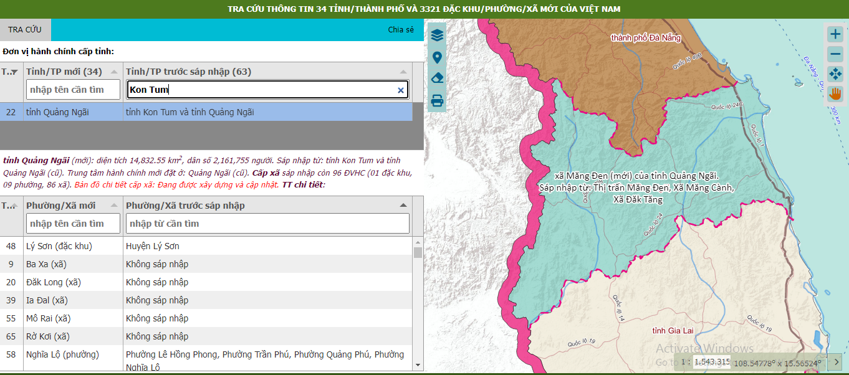Select the hand pan tool
This screenshot has height=375, width=849.
[835, 94]
